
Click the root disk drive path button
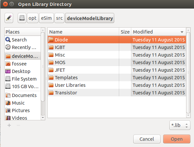click(22, 18)
